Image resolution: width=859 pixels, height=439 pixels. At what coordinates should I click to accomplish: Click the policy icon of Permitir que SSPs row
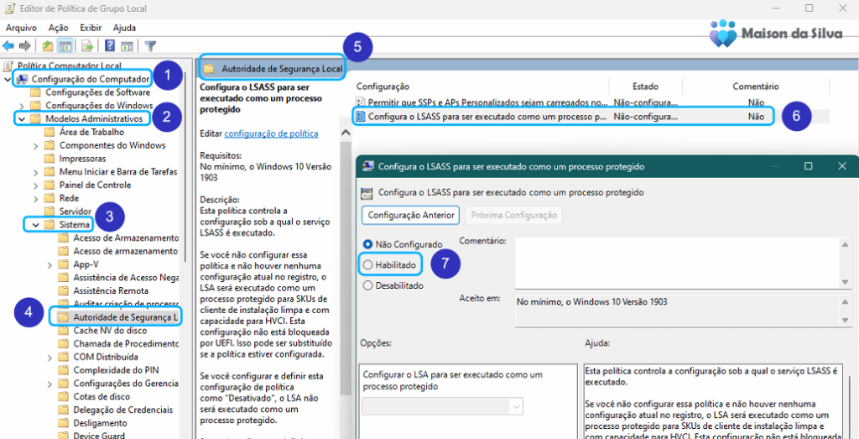tap(361, 102)
